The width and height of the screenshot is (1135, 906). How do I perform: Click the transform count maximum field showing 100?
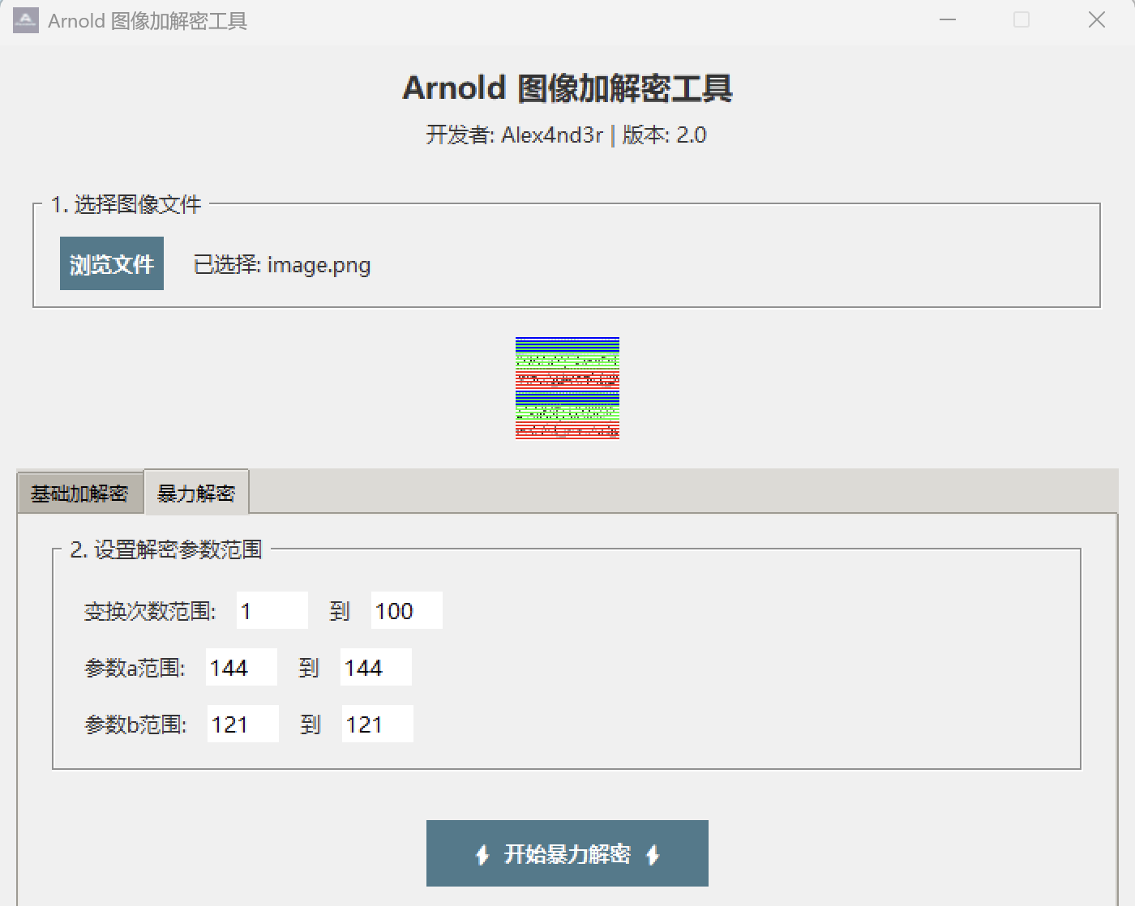point(407,610)
